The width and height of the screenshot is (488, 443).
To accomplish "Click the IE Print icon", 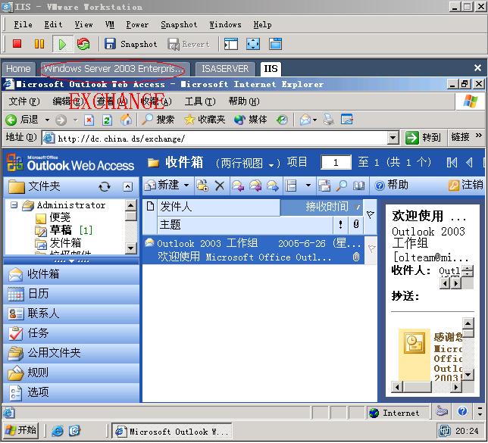I will pos(328,120).
